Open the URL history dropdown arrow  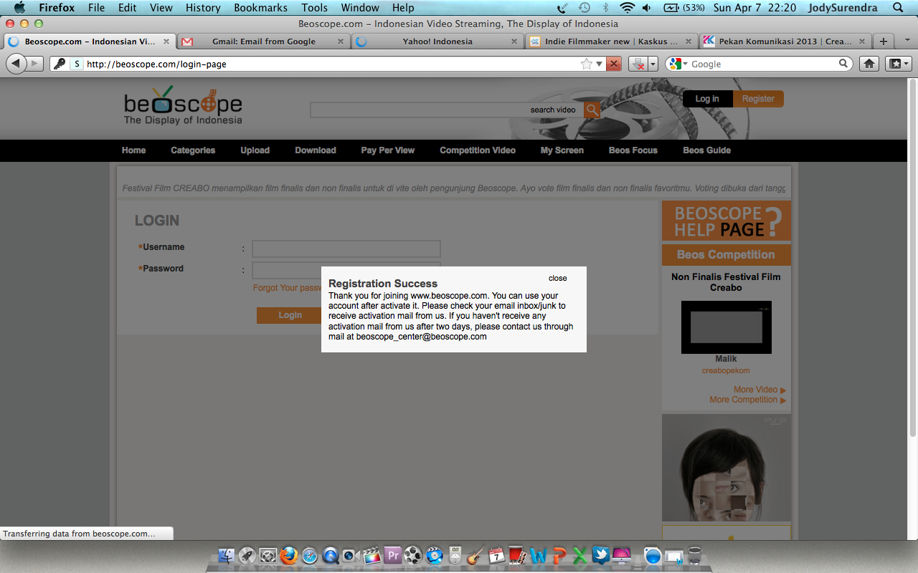[600, 64]
